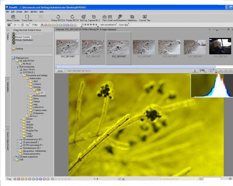Go back with the left arrow button
Image resolution: width=233 pixels, height=186 pixels.
15,25
